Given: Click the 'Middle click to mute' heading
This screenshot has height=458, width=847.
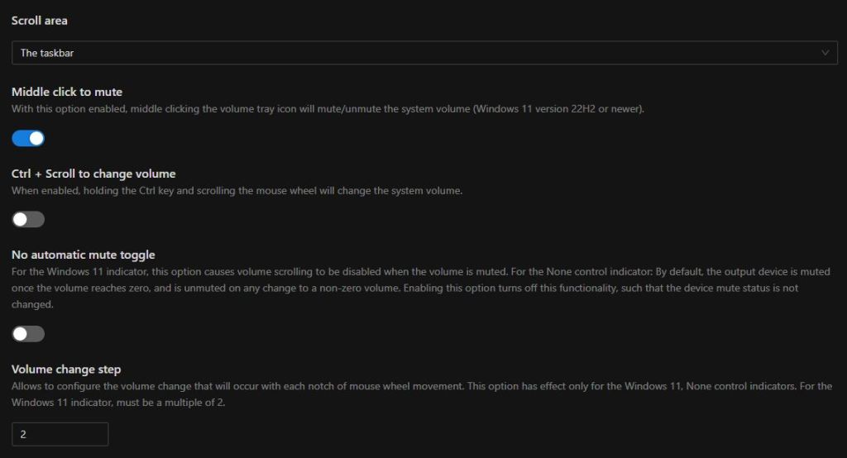Looking at the screenshot, I should point(67,92).
